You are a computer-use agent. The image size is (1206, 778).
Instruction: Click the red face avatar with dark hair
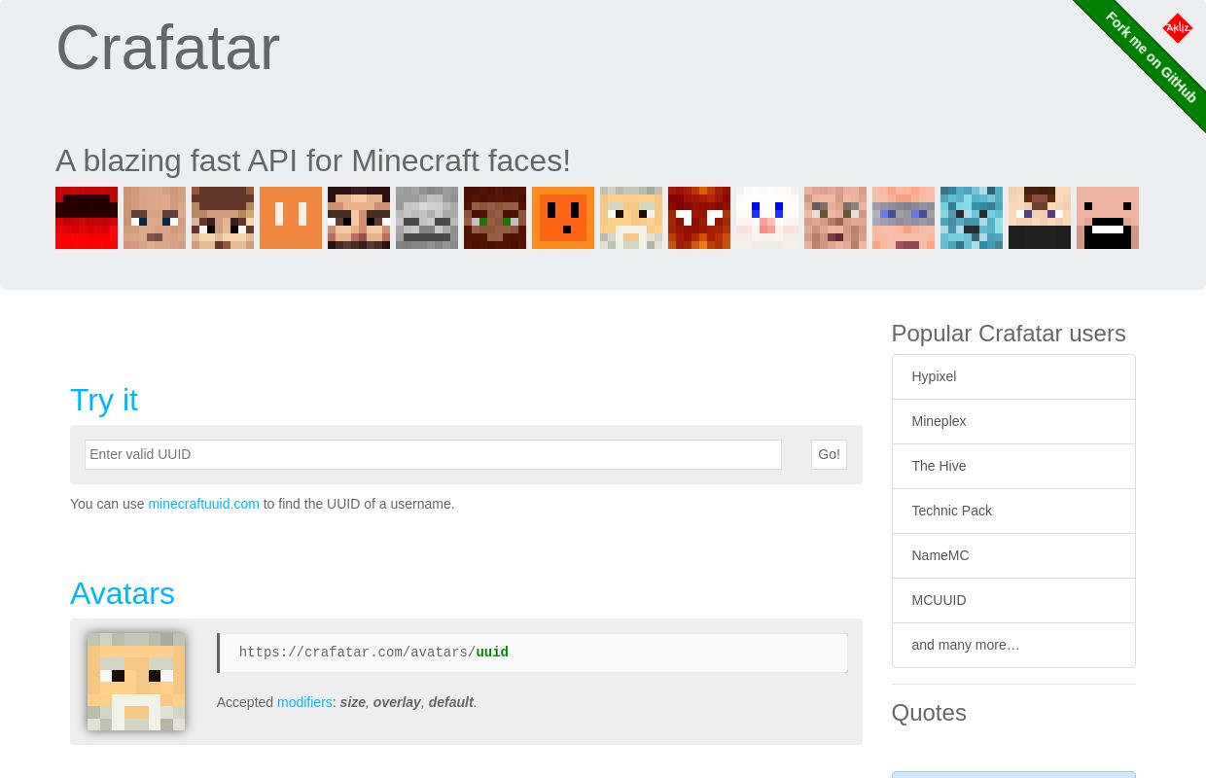coord(87,218)
